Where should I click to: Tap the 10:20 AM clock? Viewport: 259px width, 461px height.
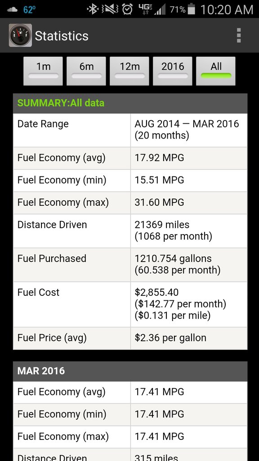[227, 10]
